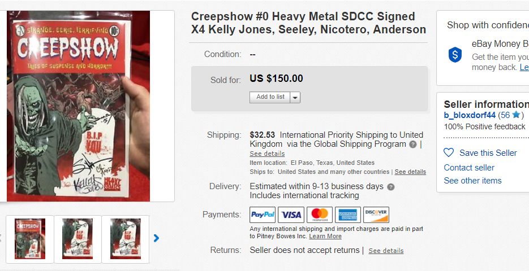Click the Save this Seller heart
The width and height of the screenshot is (529, 271).
(x=449, y=153)
